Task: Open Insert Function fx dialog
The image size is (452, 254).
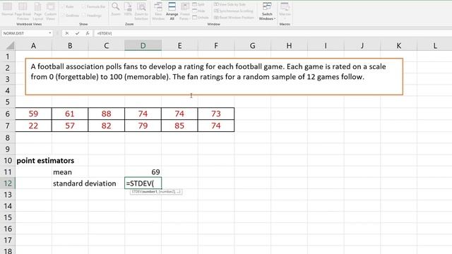Action: pyautogui.click(x=88, y=33)
